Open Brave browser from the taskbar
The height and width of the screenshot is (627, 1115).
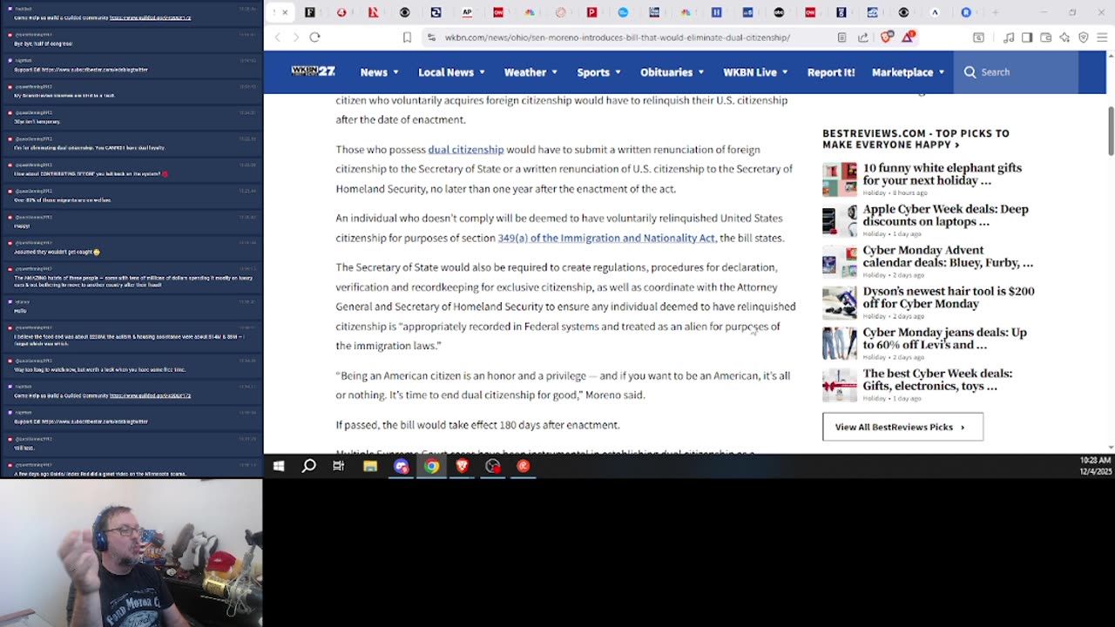pos(462,466)
